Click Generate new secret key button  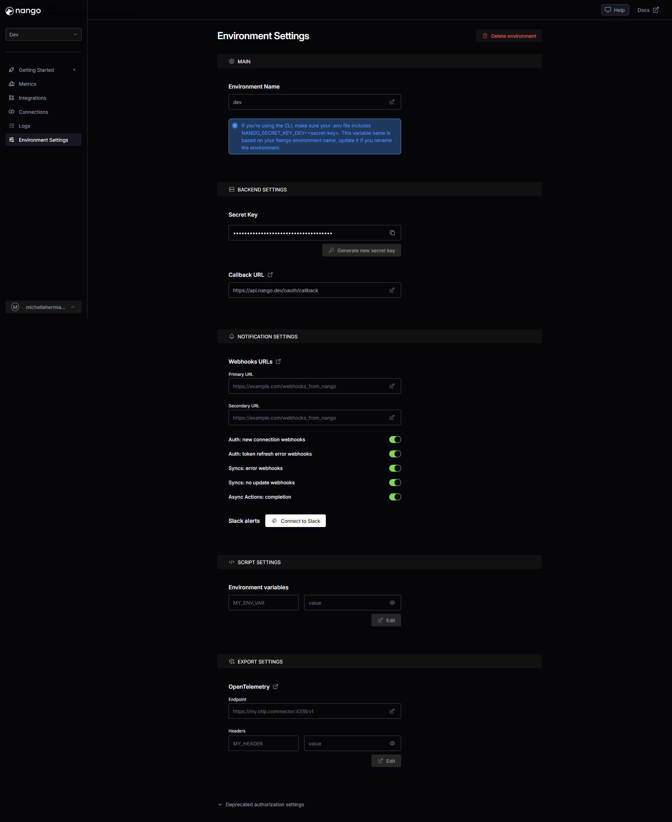click(x=361, y=251)
